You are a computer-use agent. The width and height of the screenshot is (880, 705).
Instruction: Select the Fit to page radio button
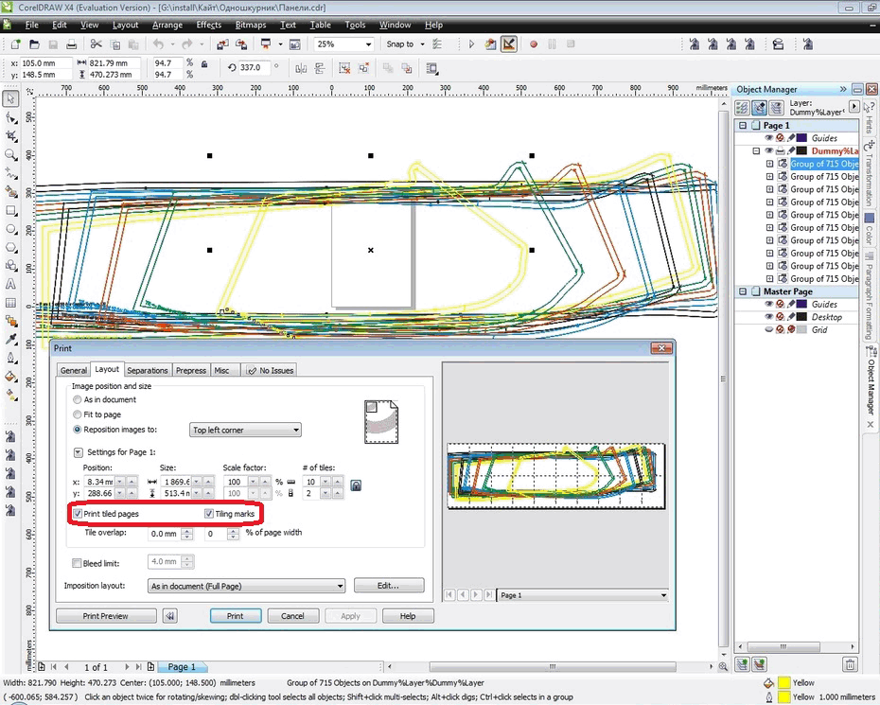click(x=78, y=414)
